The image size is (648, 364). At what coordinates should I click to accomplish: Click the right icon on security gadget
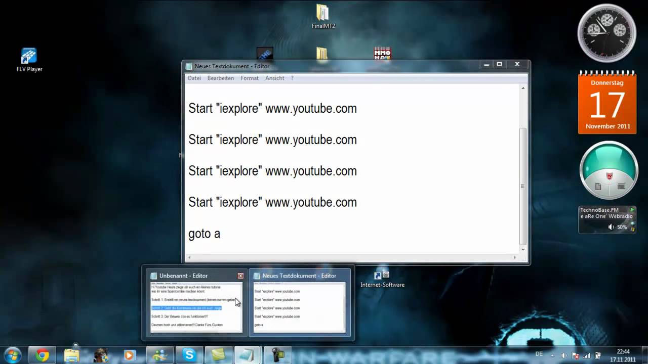click(x=621, y=187)
